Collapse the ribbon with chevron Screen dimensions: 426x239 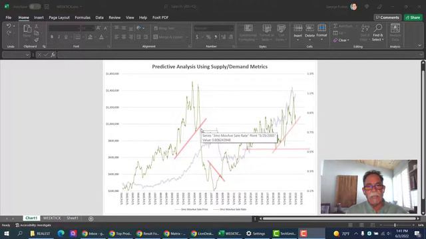pyautogui.click(x=419, y=46)
